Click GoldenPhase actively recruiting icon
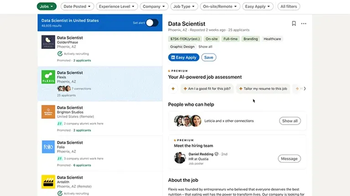 (60, 54)
